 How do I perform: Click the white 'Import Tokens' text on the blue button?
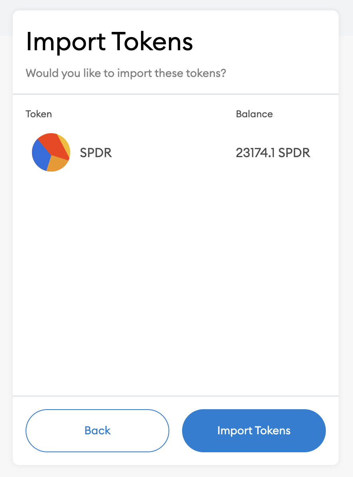click(x=254, y=431)
